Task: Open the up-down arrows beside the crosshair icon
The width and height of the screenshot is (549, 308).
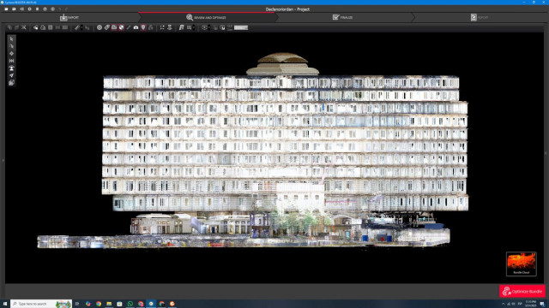Action: [209, 27]
